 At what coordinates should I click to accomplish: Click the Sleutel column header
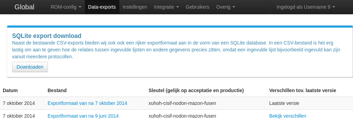pos(196,90)
